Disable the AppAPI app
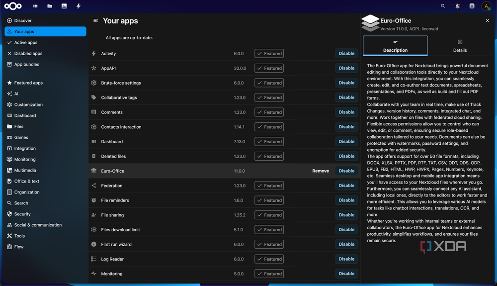The width and height of the screenshot is (497, 286). (346, 68)
